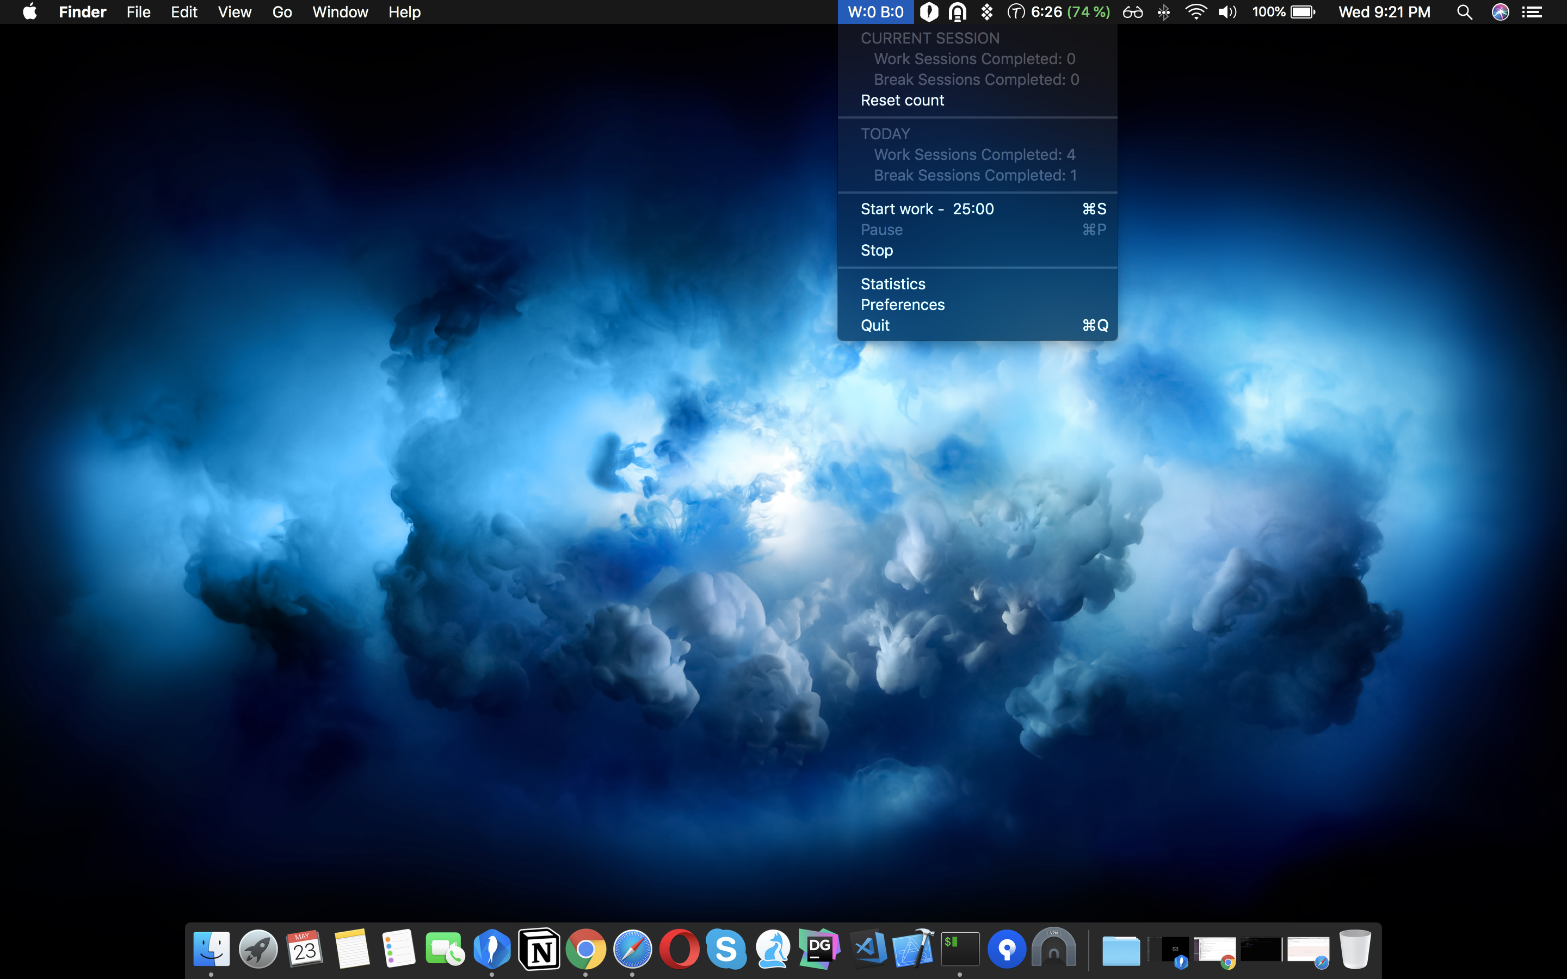The image size is (1567, 979).
Task: Click the W:0 B:0 pomodoro menu bar item
Action: pyautogui.click(x=875, y=11)
